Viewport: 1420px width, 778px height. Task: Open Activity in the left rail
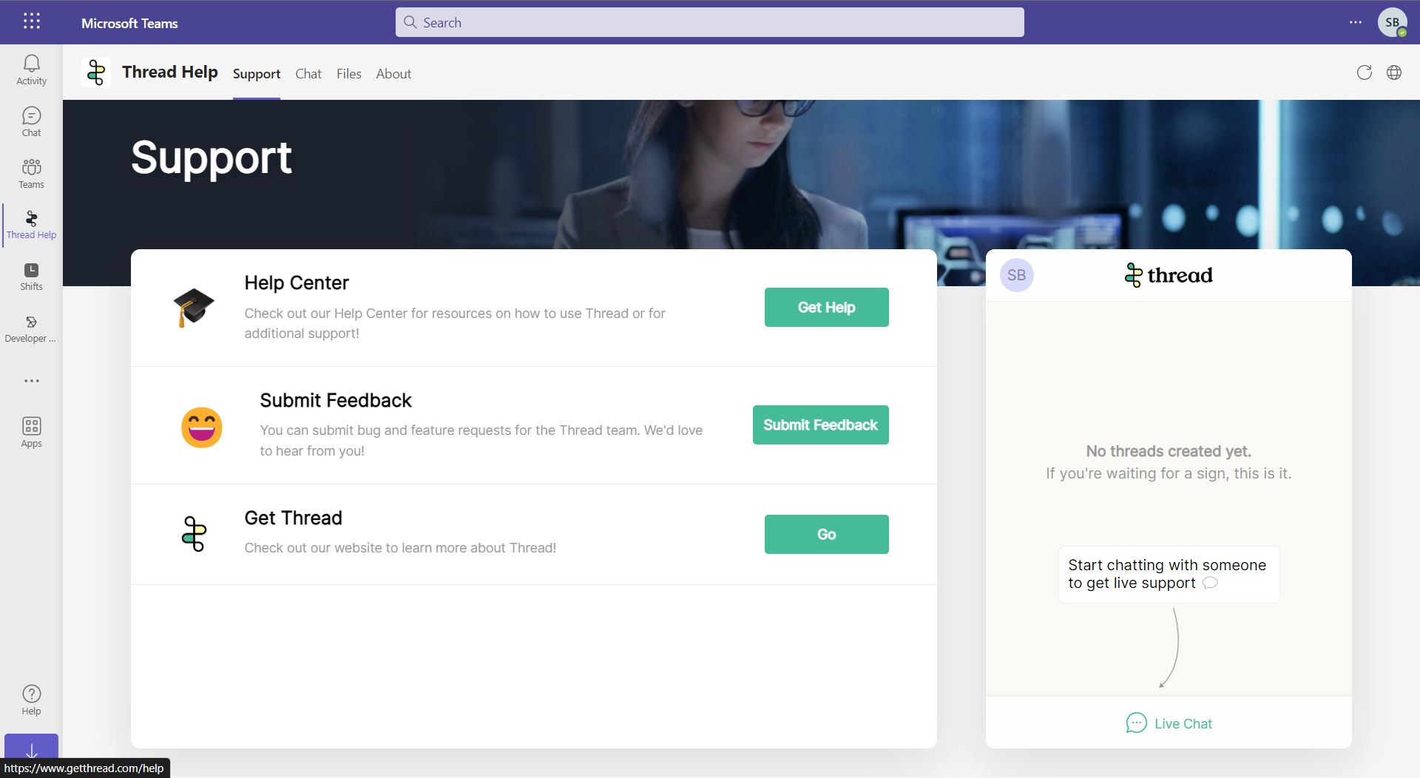(31, 70)
